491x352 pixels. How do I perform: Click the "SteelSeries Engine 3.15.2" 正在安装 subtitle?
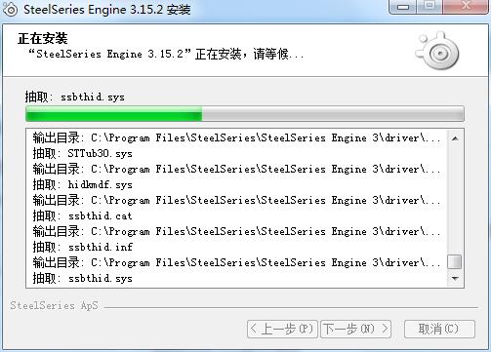coord(166,54)
